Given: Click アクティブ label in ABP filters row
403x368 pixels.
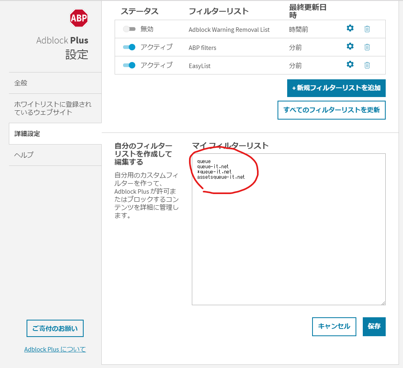Looking at the screenshot, I should pyautogui.click(x=156, y=47).
